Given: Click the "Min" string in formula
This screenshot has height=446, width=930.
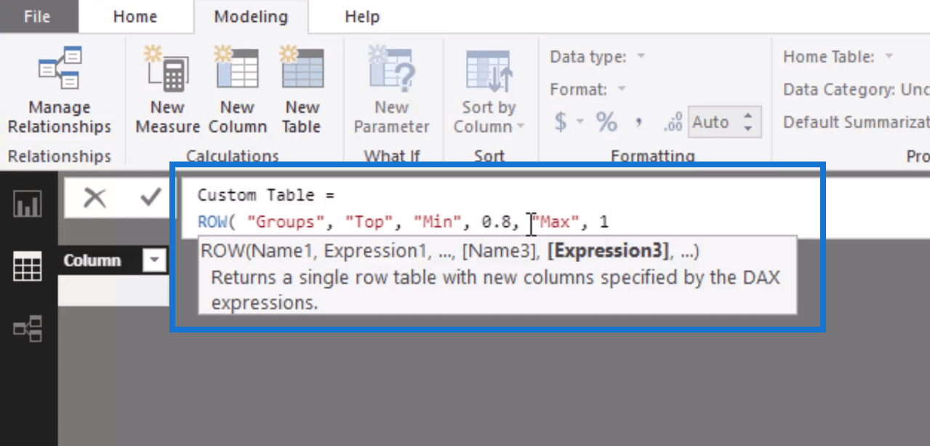Looking at the screenshot, I should [x=438, y=222].
